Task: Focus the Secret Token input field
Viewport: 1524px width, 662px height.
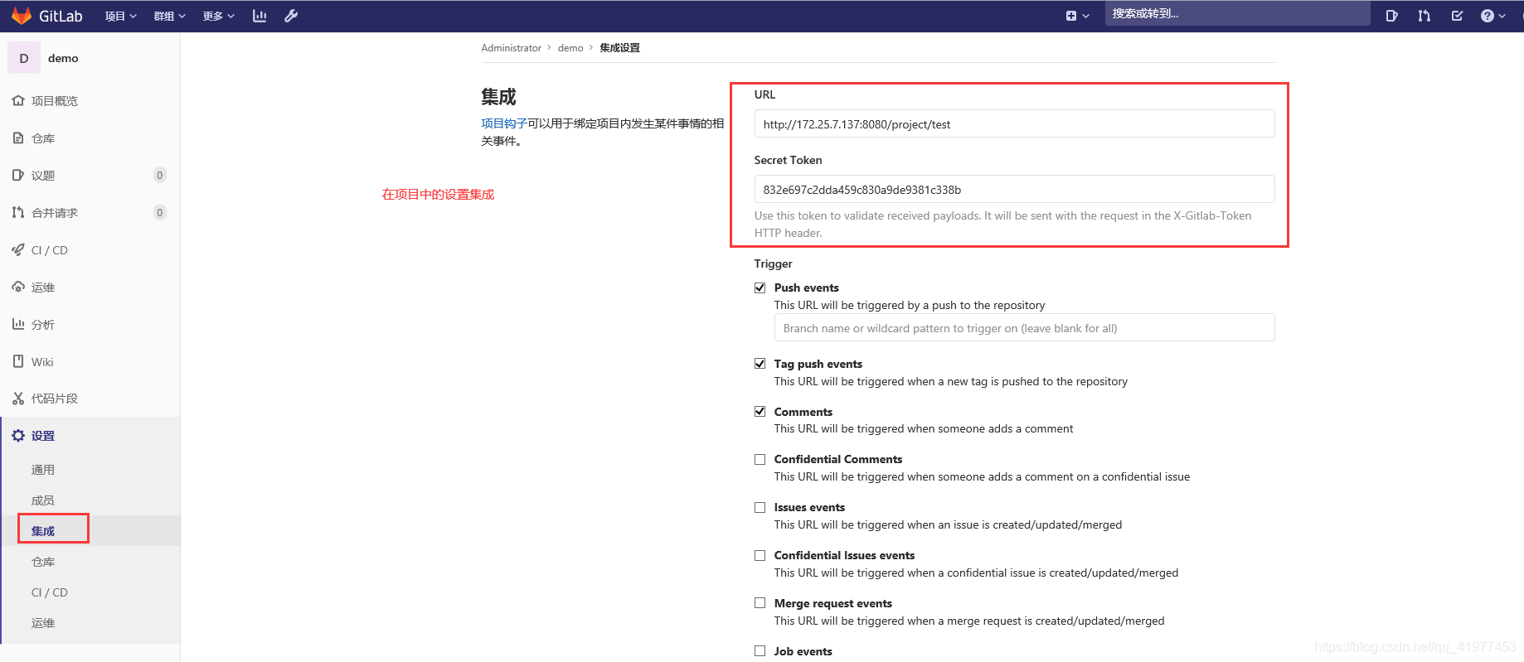Action: 1014,189
